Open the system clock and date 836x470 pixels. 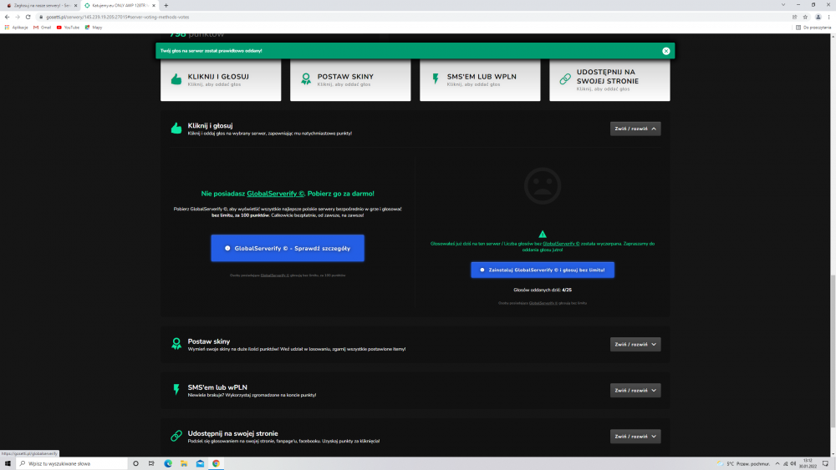[x=808, y=463]
